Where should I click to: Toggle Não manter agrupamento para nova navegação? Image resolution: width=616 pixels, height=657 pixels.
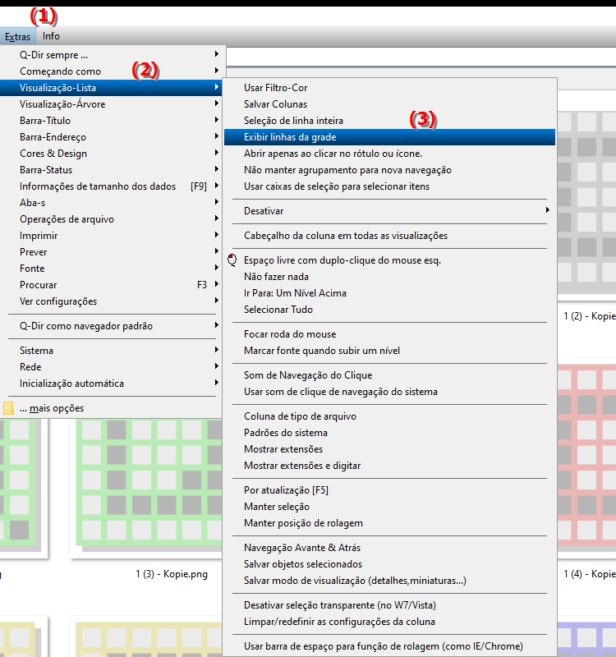(x=389, y=170)
